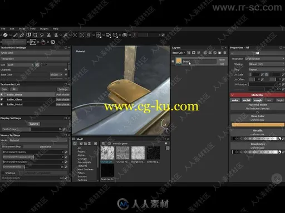Viewport: 285px width, 213px height.
Task: Click the Settings button in TextureSet List
Action: (63, 89)
